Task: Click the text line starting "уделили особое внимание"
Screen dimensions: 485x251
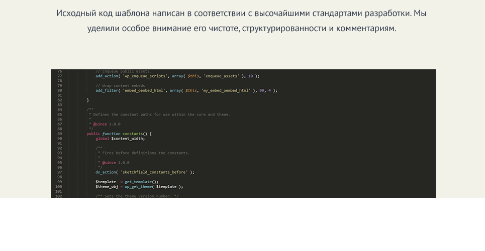Action: (x=242, y=29)
